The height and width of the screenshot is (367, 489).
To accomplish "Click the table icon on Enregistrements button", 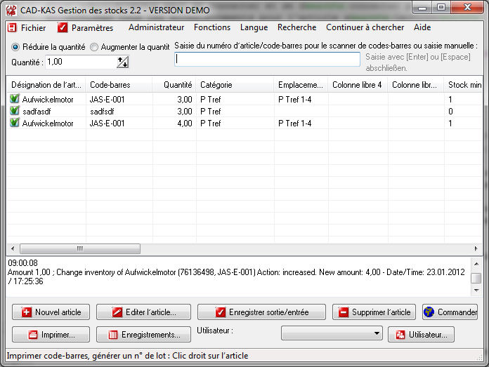I will tap(111, 335).
